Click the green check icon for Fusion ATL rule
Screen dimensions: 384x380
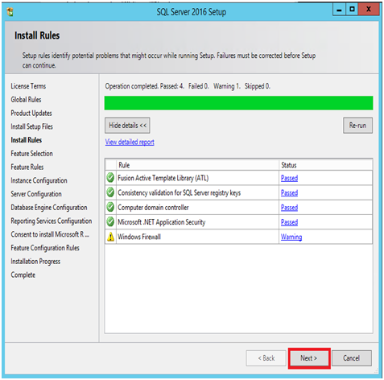tap(110, 178)
